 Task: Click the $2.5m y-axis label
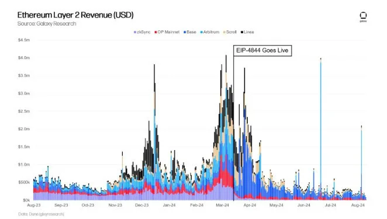(x=24, y=111)
